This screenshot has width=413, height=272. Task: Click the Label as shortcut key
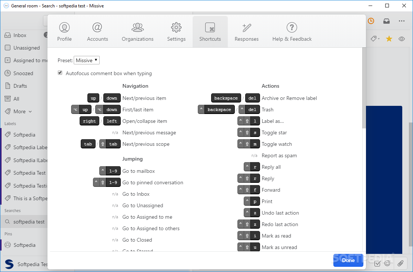[249, 121]
